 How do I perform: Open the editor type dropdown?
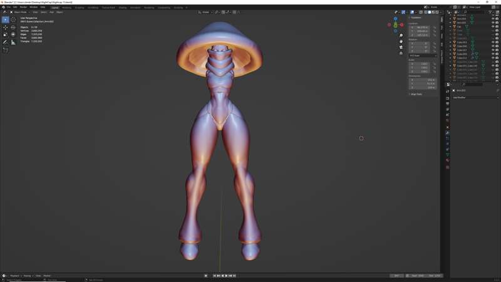(x=4, y=12)
